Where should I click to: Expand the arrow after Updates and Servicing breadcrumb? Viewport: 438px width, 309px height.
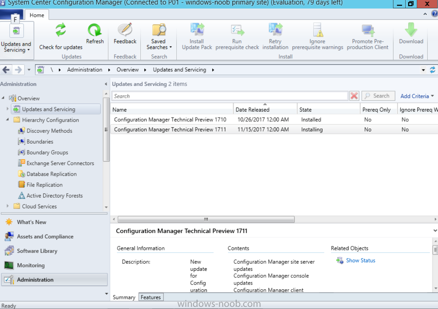[213, 70]
